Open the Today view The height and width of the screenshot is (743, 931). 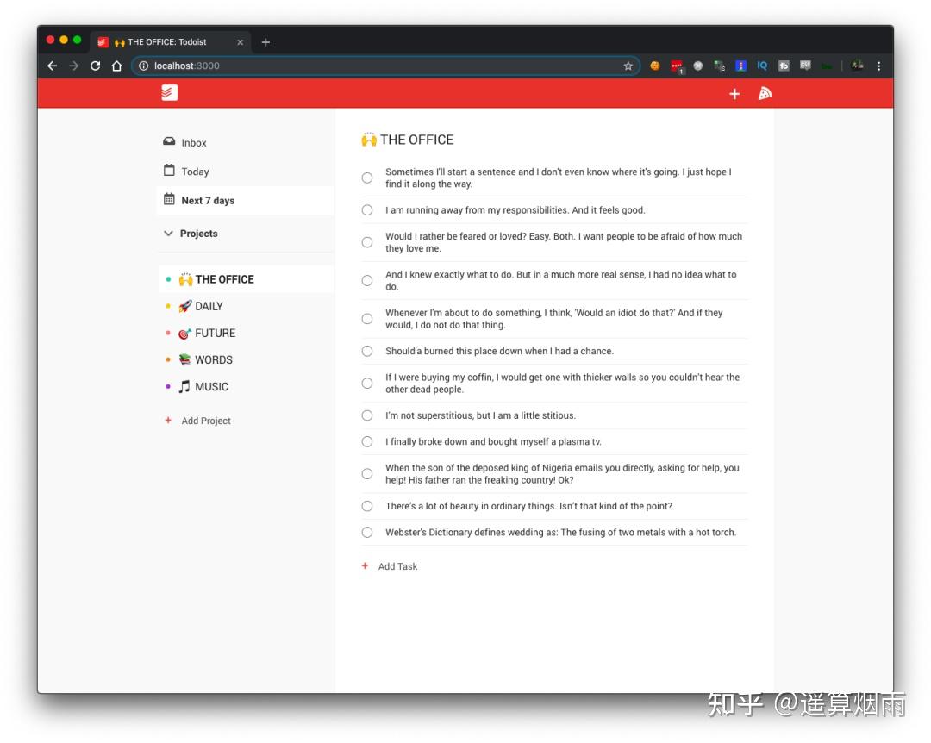click(195, 172)
